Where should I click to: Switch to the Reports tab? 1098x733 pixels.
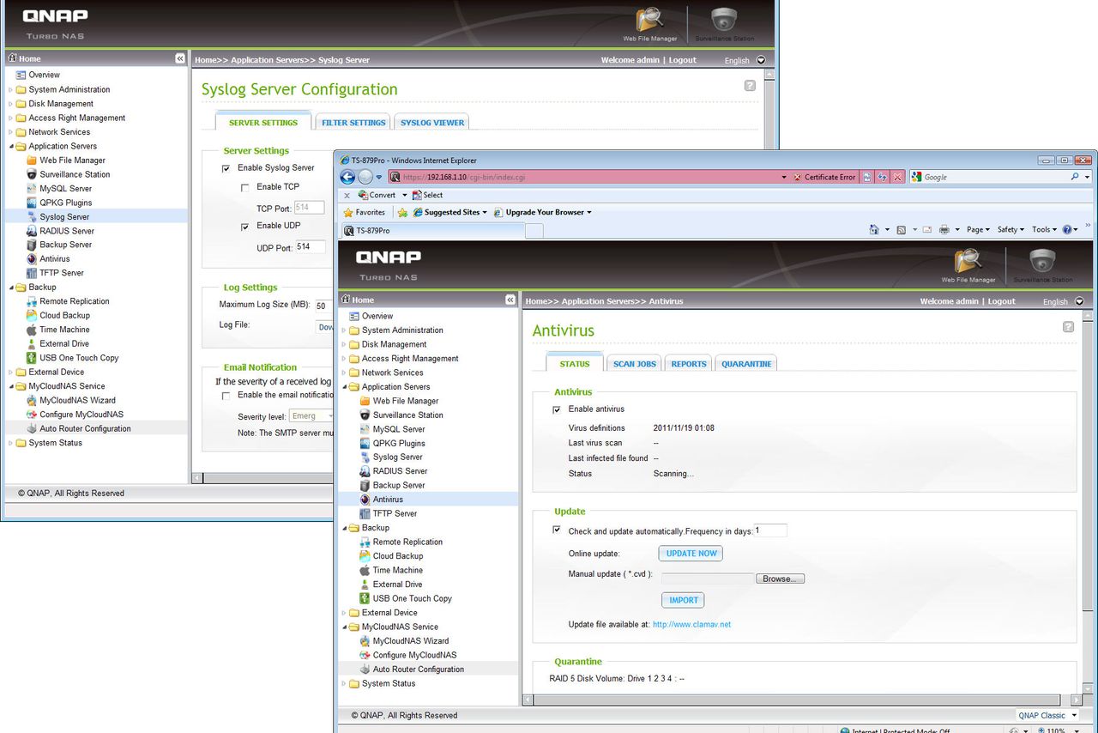pyautogui.click(x=689, y=364)
